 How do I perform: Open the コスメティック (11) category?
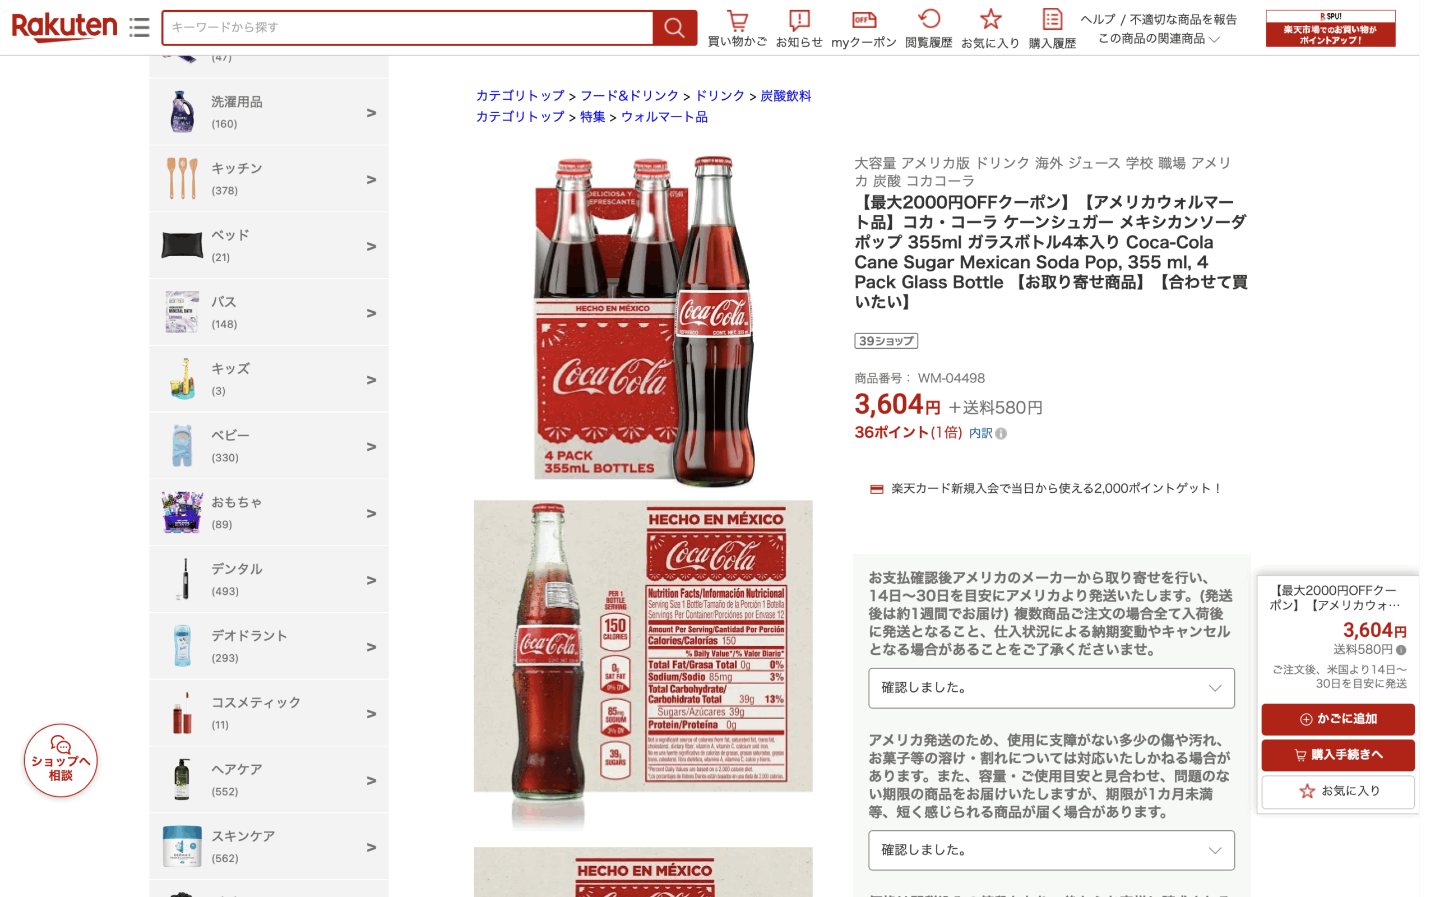coord(269,713)
